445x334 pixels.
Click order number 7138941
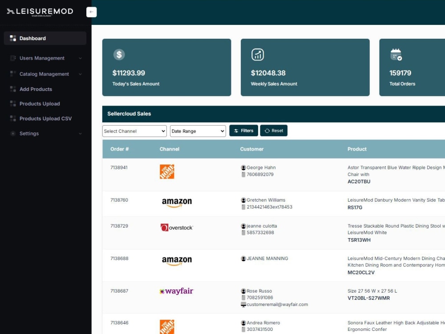pyautogui.click(x=119, y=167)
